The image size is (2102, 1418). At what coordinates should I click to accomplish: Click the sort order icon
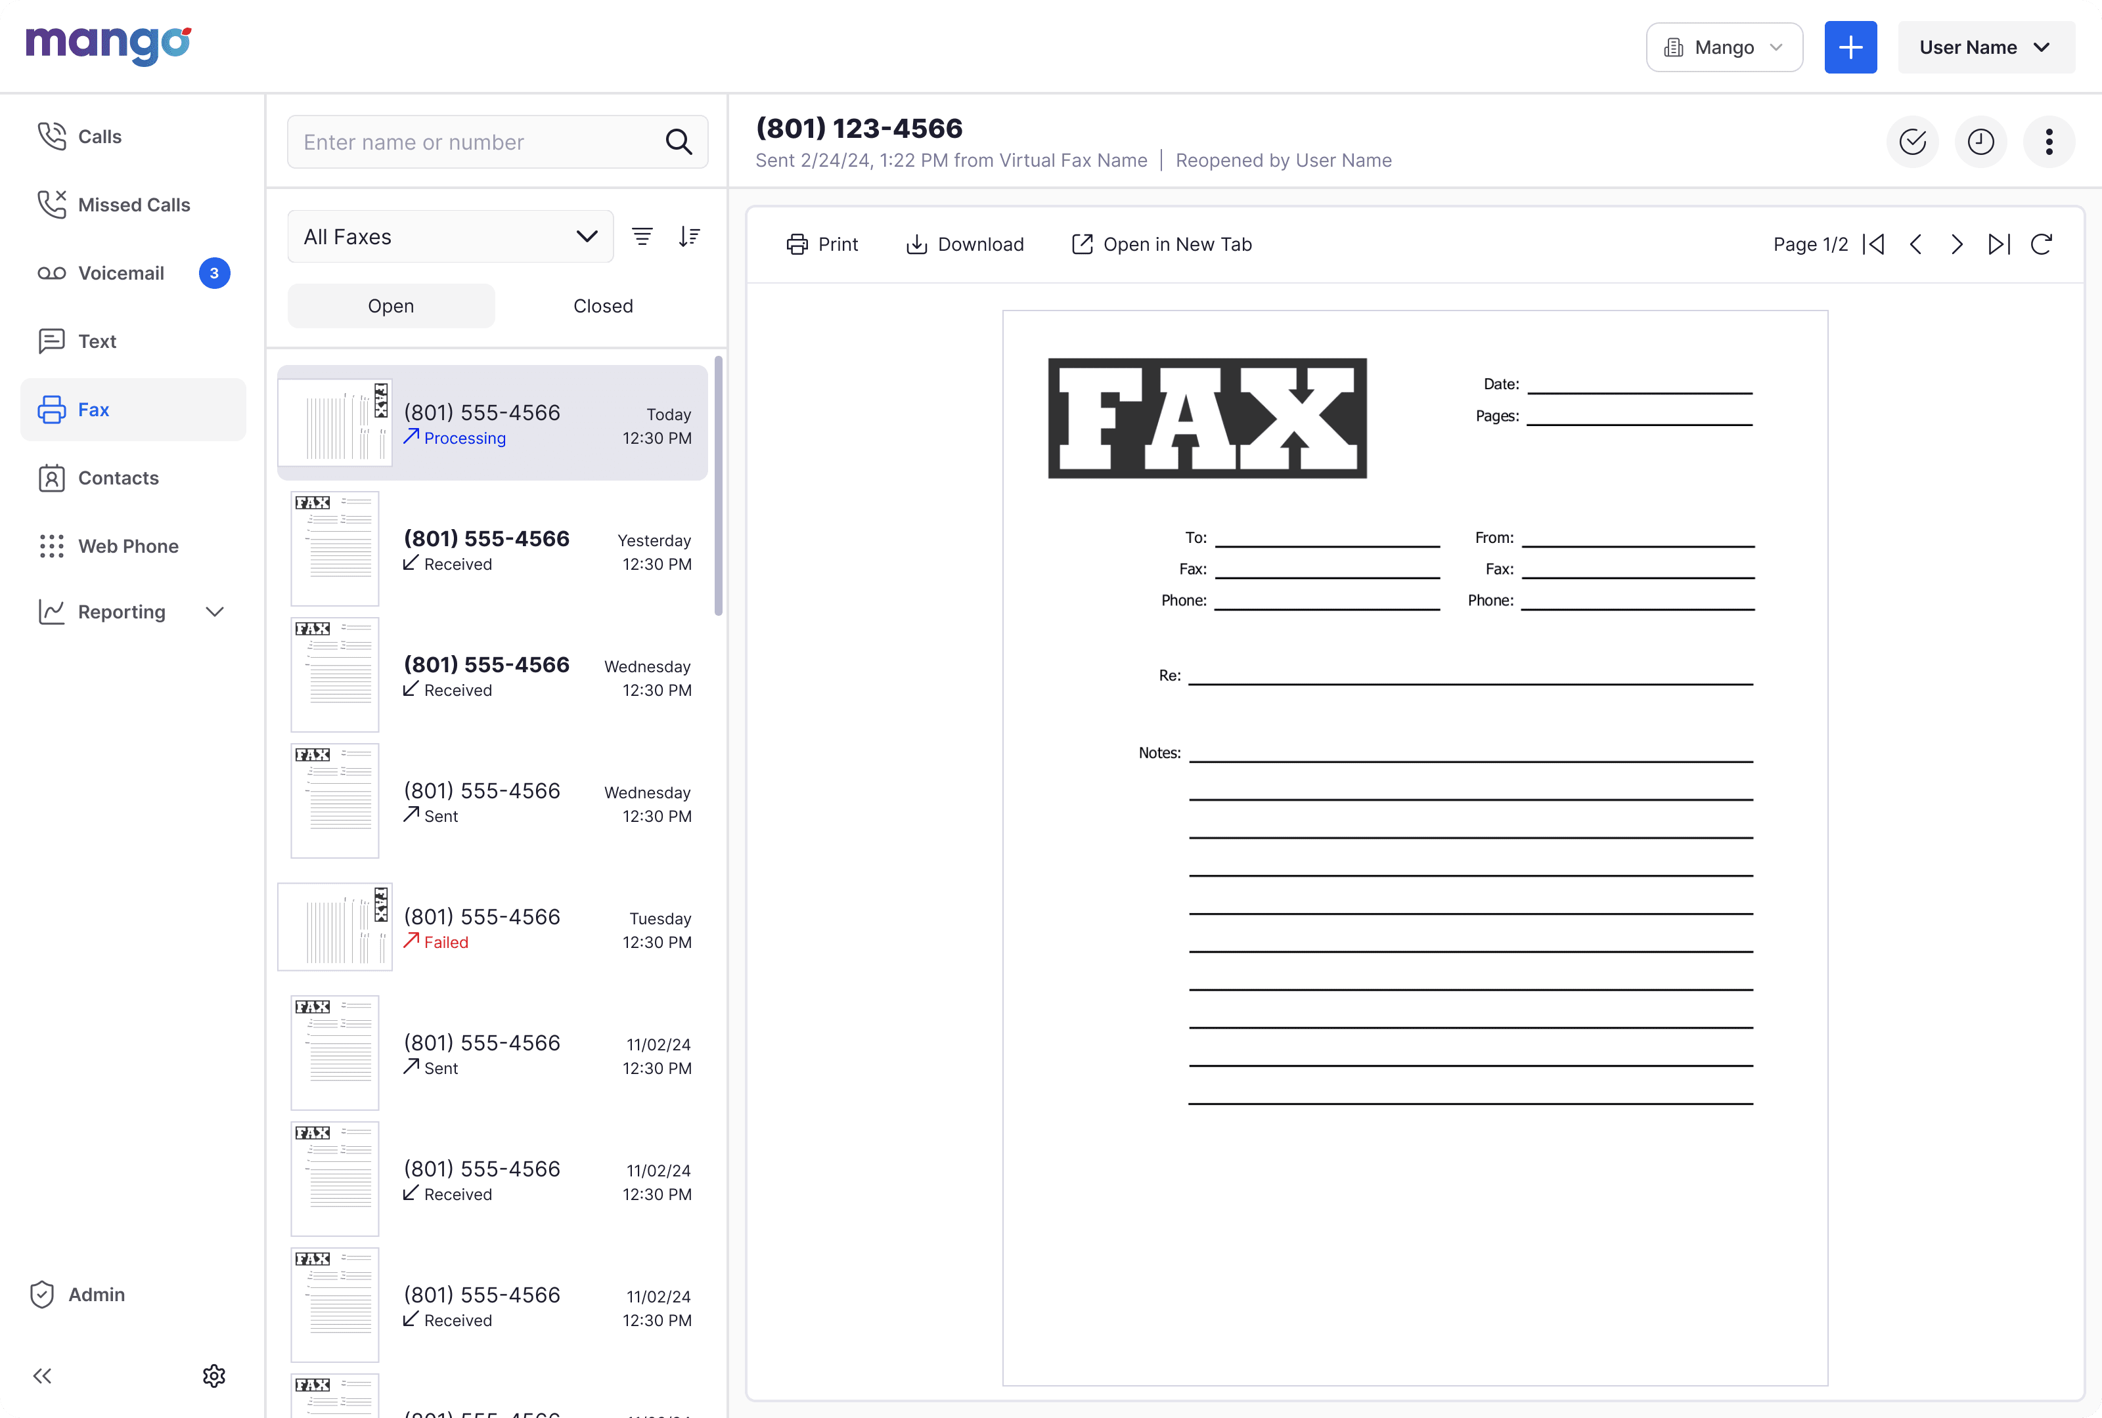[689, 237]
